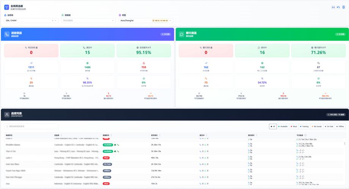
Task: Click the value 1511 in voice panel
Action: tap(31, 67)
